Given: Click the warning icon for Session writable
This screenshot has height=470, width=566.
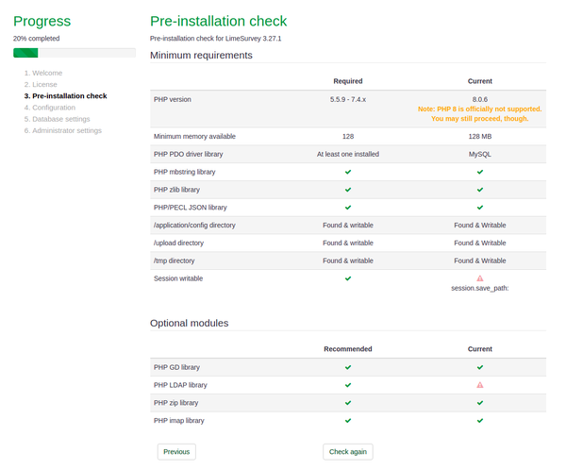Looking at the screenshot, I should point(479,278).
